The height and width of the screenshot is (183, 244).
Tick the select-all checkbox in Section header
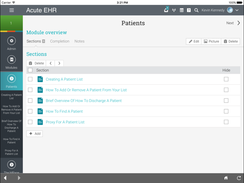coord(30,70)
